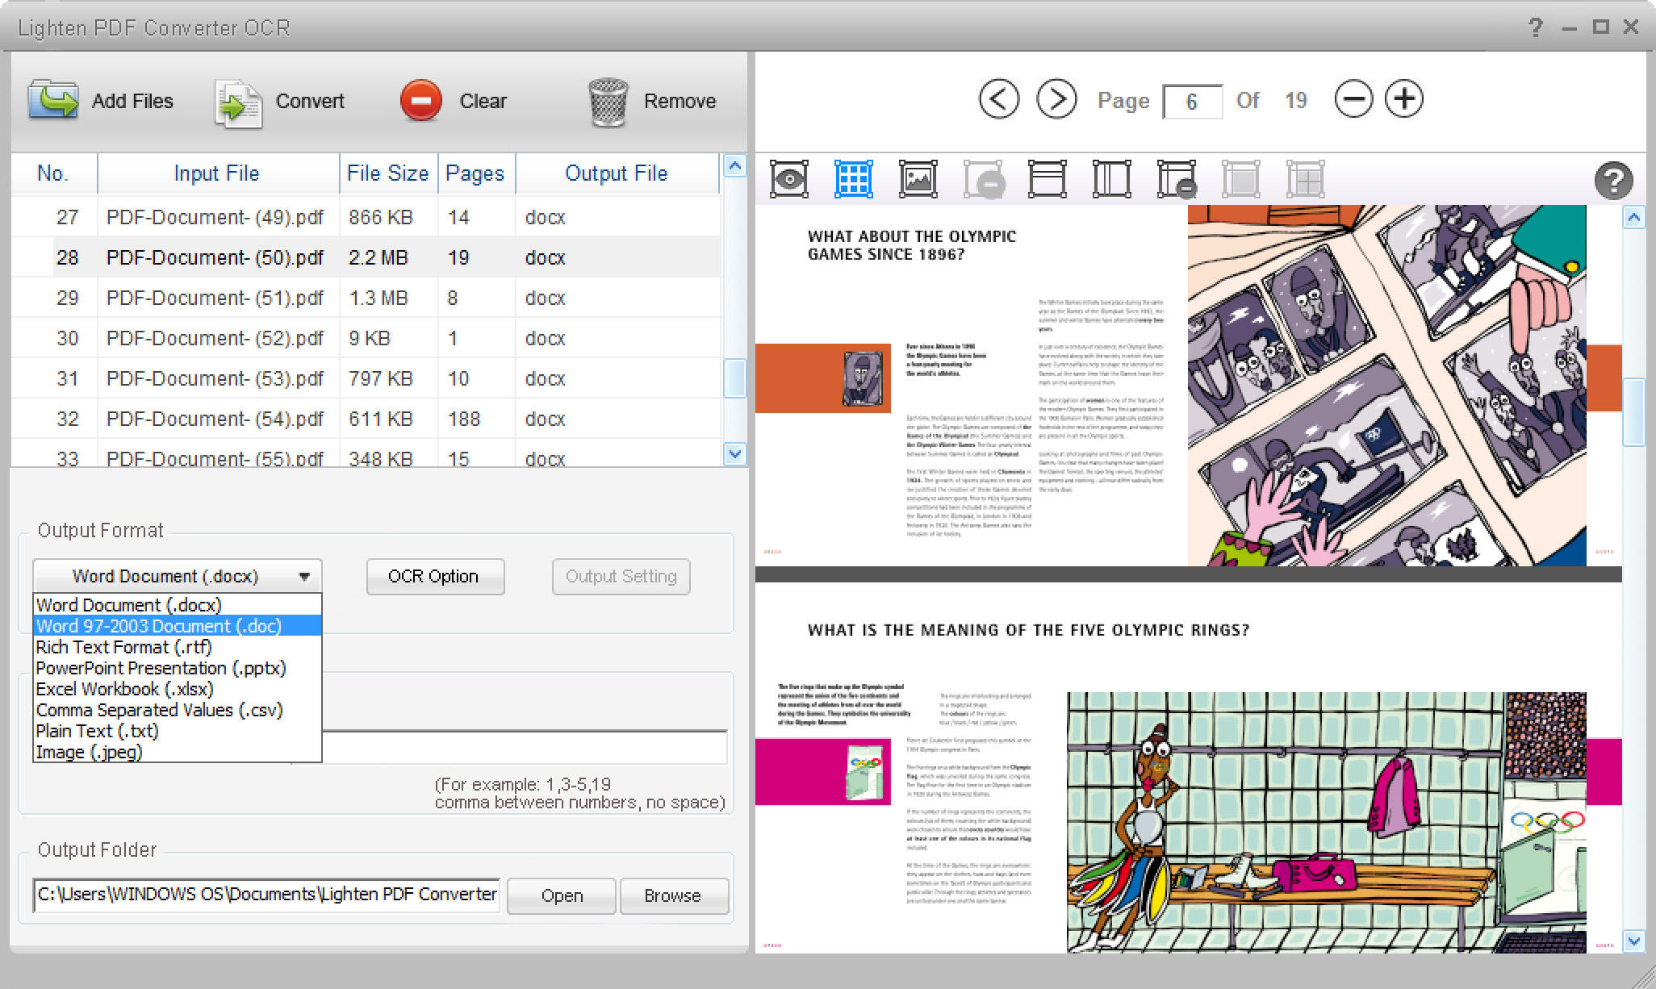Choose Excel Workbook (.xlsx) option
This screenshot has height=989, width=1656.
178,689
